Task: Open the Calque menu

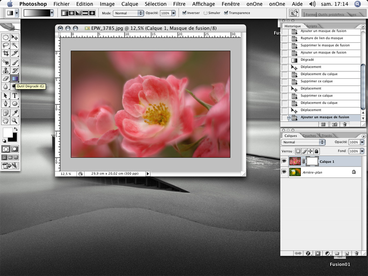Action: point(130,4)
